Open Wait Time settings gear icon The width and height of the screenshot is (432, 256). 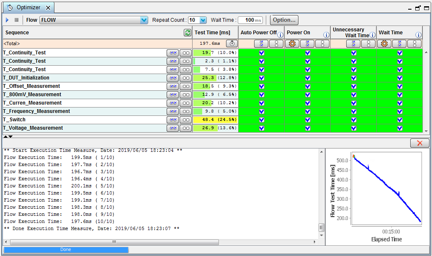pyautogui.click(x=384, y=44)
